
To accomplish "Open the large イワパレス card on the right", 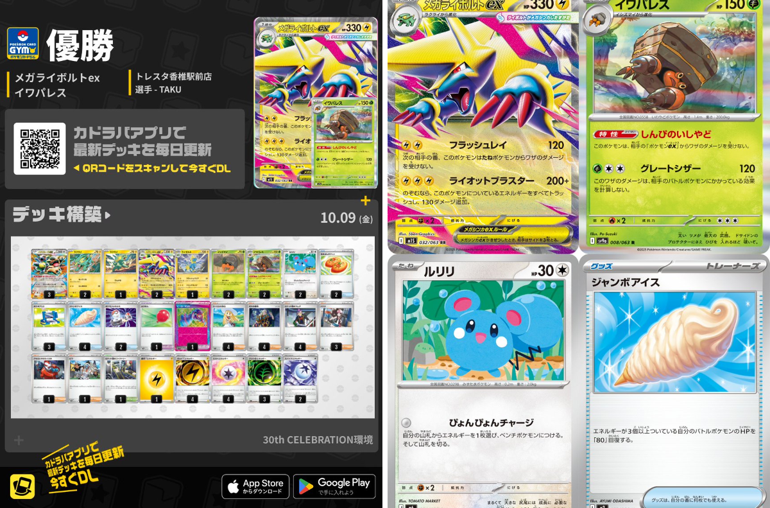I will coord(675,127).
